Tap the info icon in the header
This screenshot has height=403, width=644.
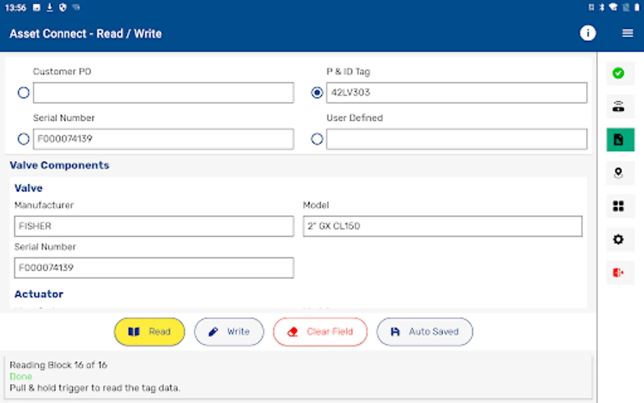pyautogui.click(x=588, y=33)
